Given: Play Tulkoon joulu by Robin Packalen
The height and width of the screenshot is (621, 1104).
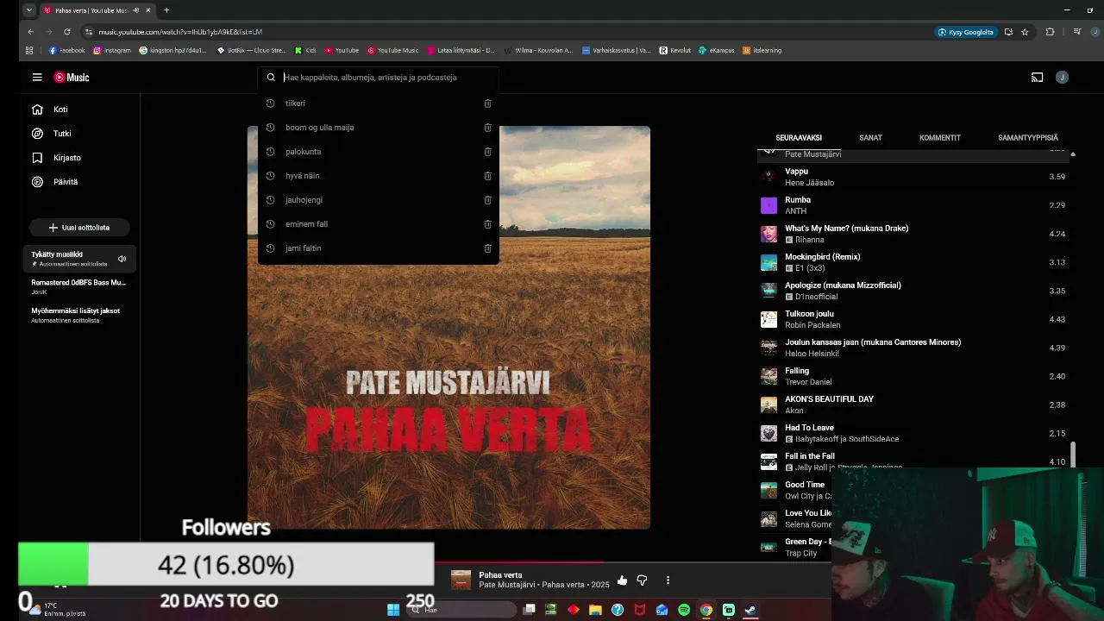Looking at the screenshot, I should (914, 319).
